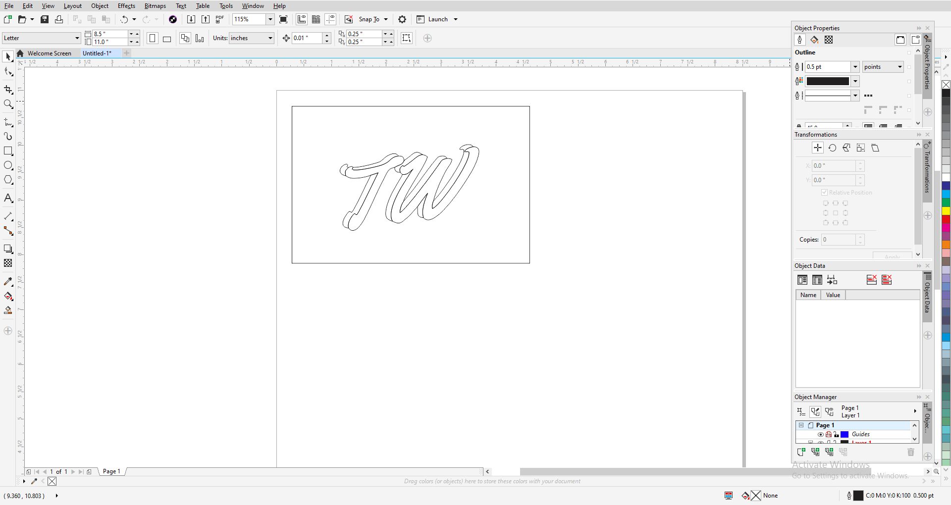Click Value column header in Object Data
The width and height of the screenshot is (951, 505).
click(833, 295)
